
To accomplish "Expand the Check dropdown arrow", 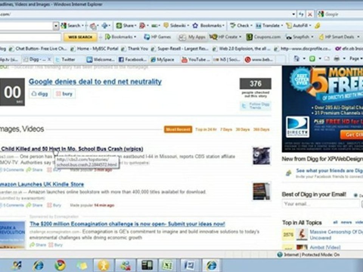I will point(251,25).
